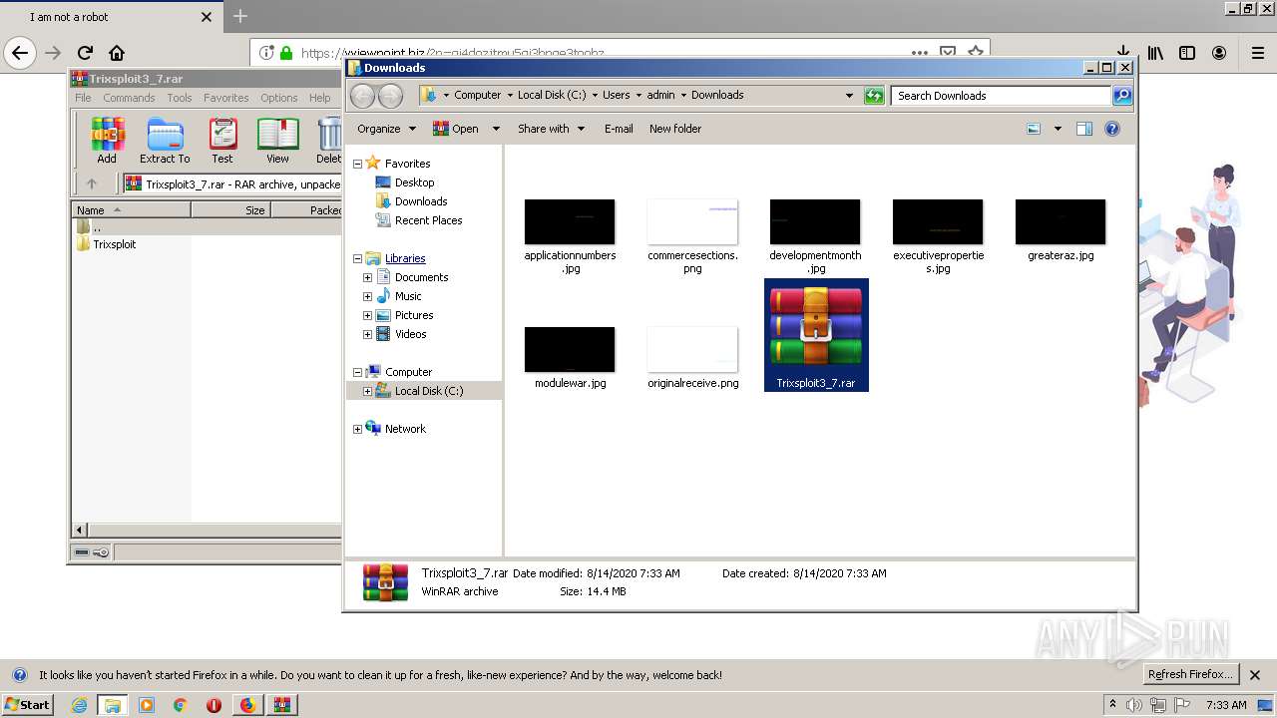Click the Refresh Firefox button
The width and height of the screenshot is (1277, 718).
pyautogui.click(x=1191, y=674)
